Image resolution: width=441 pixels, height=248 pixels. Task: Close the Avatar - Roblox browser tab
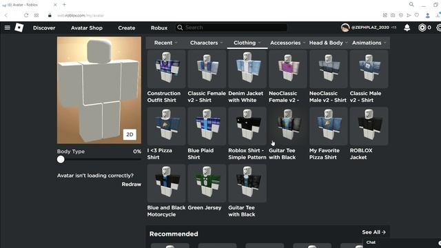pyautogui.click(x=55, y=5)
